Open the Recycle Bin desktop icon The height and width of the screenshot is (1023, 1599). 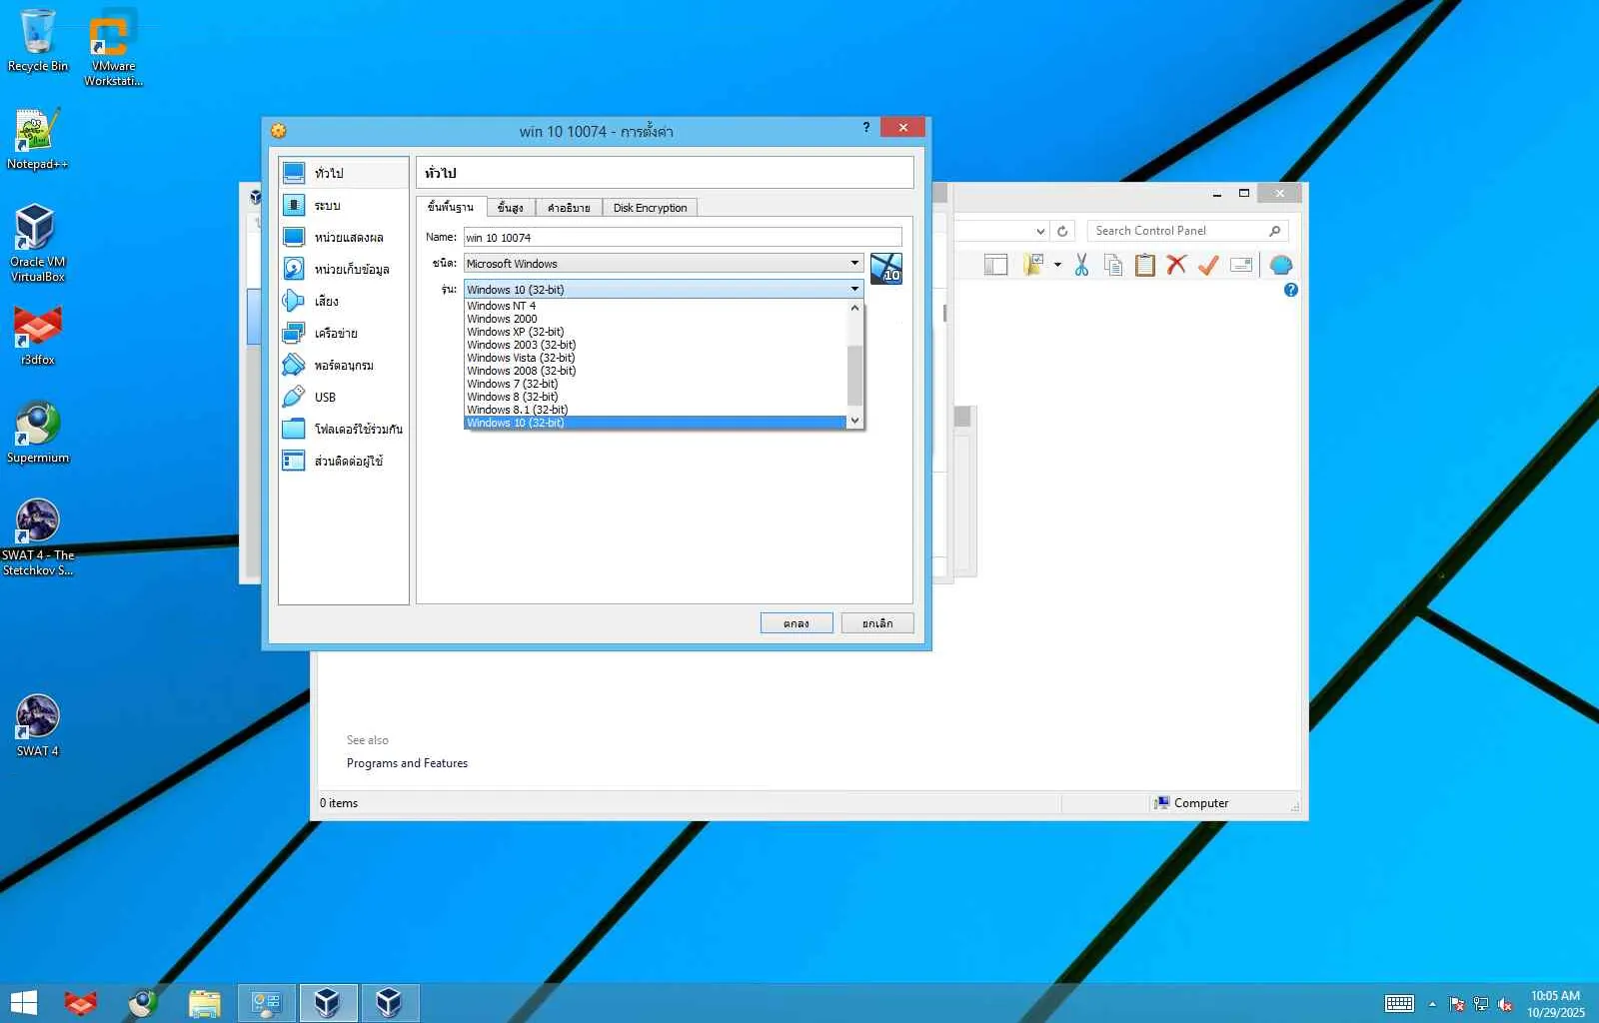coord(37,41)
